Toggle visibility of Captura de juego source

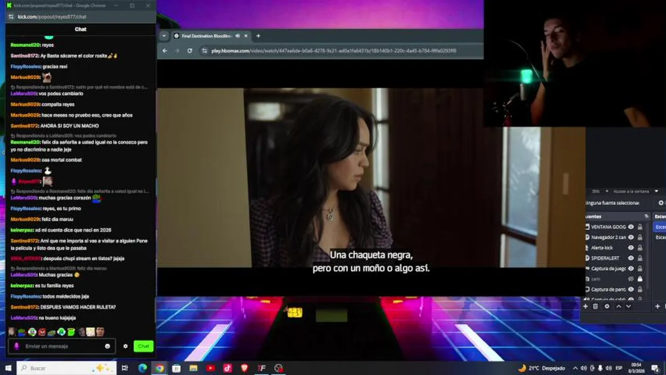(x=631, y=269)
